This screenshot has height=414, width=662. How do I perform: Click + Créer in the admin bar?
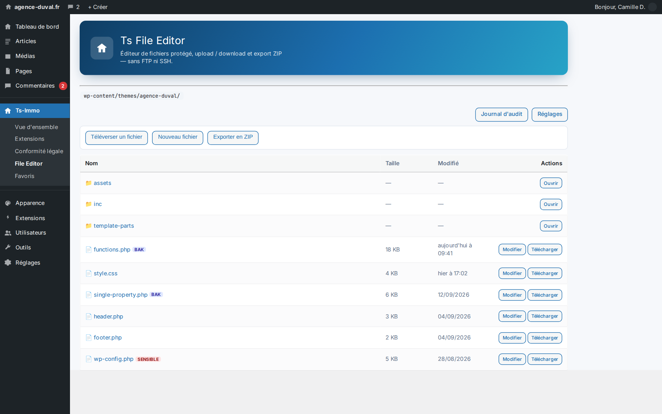pos(98,7)
